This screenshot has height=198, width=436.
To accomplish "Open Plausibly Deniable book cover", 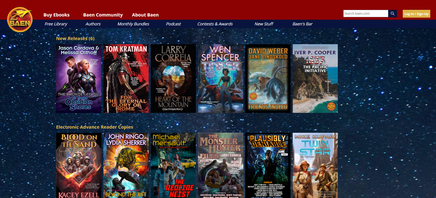I will tap(268, 165).
